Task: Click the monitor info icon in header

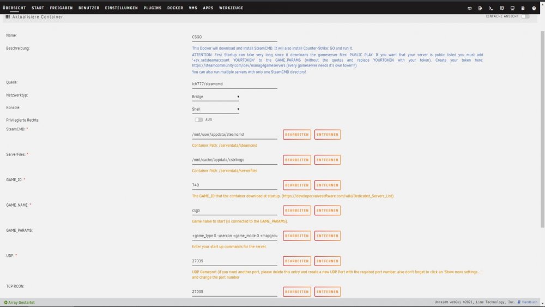Action: pos(512,8)
